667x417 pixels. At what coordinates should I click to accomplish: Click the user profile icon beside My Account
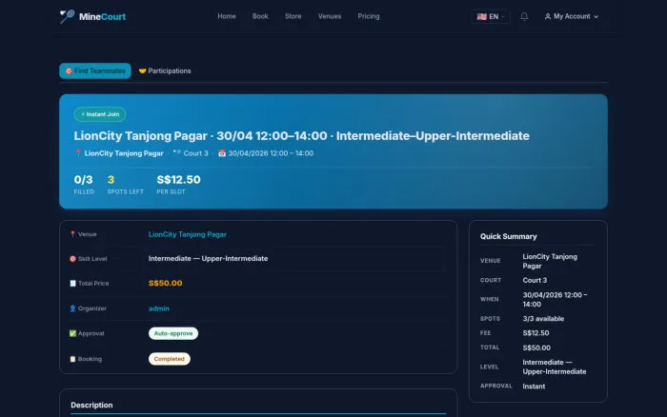(x=548, y=16)
